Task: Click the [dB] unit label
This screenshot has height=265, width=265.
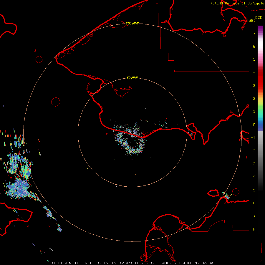Action: point(251,21)
